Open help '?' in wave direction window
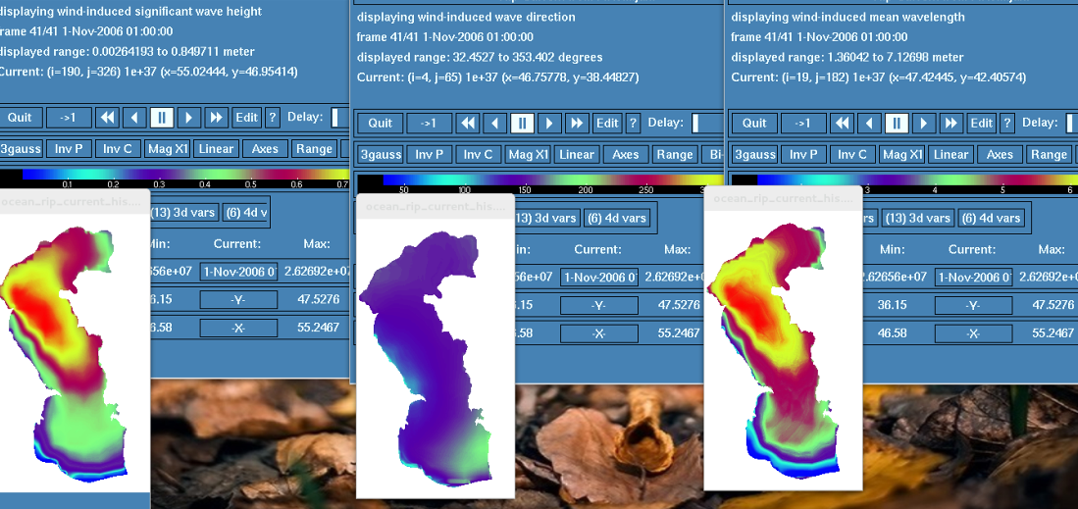The width and height of the screenshot is (1078, 509). point(633,123)
